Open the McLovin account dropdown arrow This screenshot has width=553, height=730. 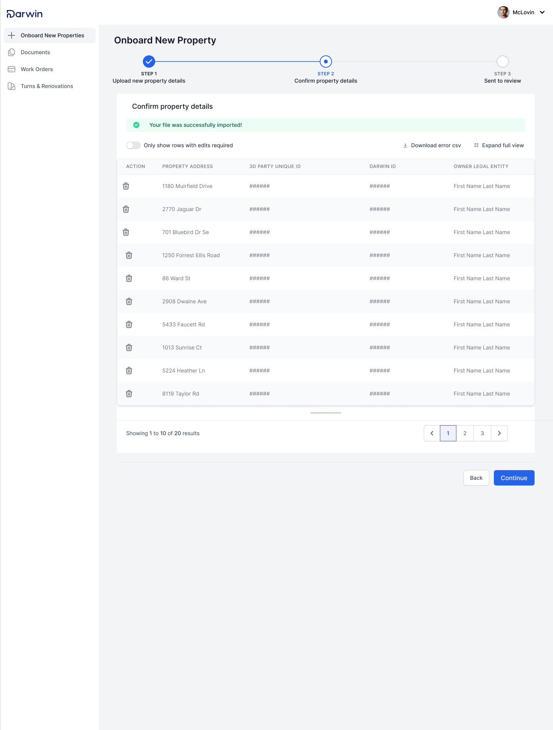pyautogui.click(x=542, y=12)
